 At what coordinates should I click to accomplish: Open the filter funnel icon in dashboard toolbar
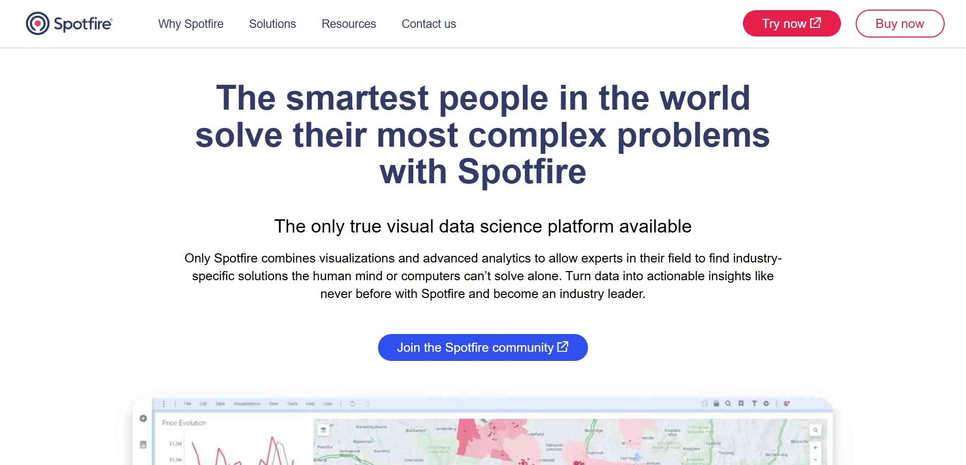(754, 404)
